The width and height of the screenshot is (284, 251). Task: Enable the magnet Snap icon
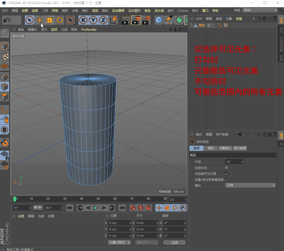(5, 143)
